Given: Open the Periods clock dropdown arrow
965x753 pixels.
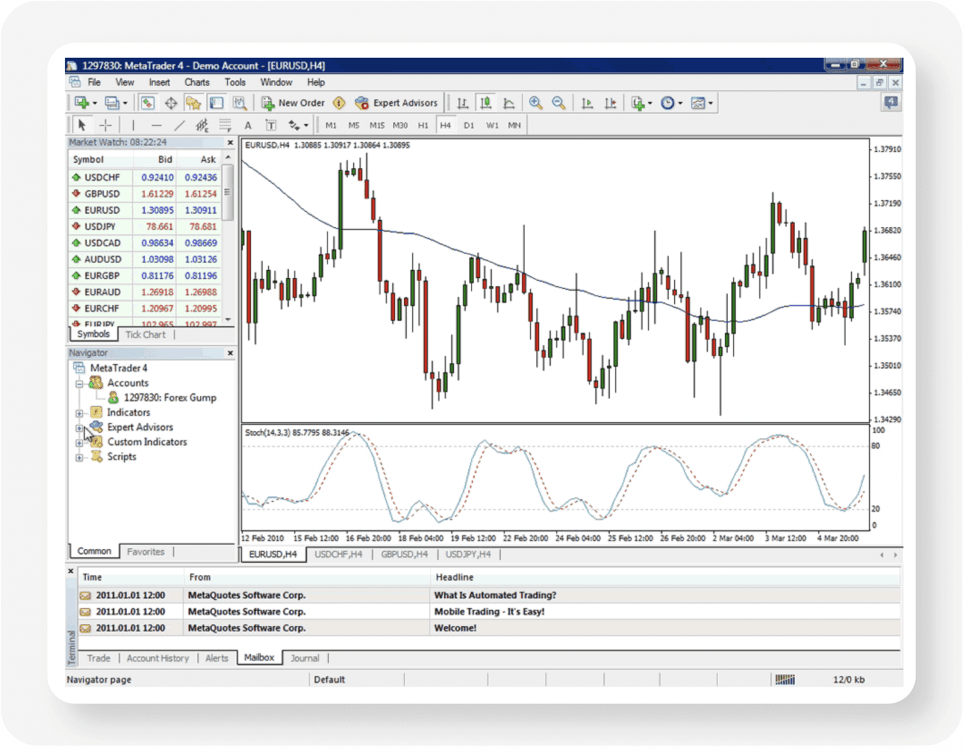Looking at the screenshot, I should (680, 103).
